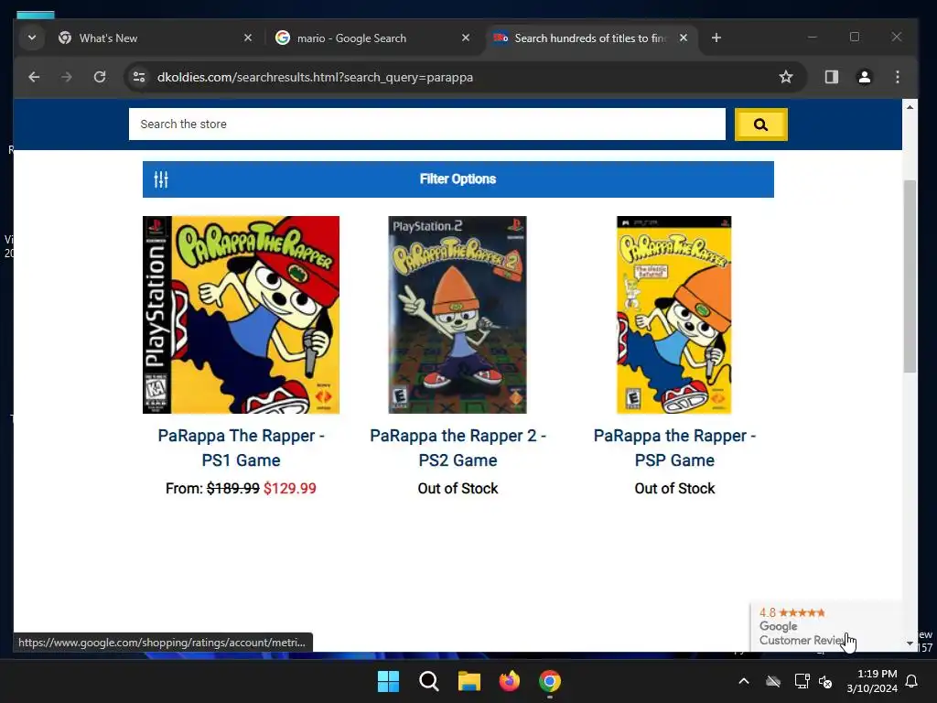Viewport: 937px width, 703px height.
Task: Focus the Search the store field
Action: pos(427,124)
